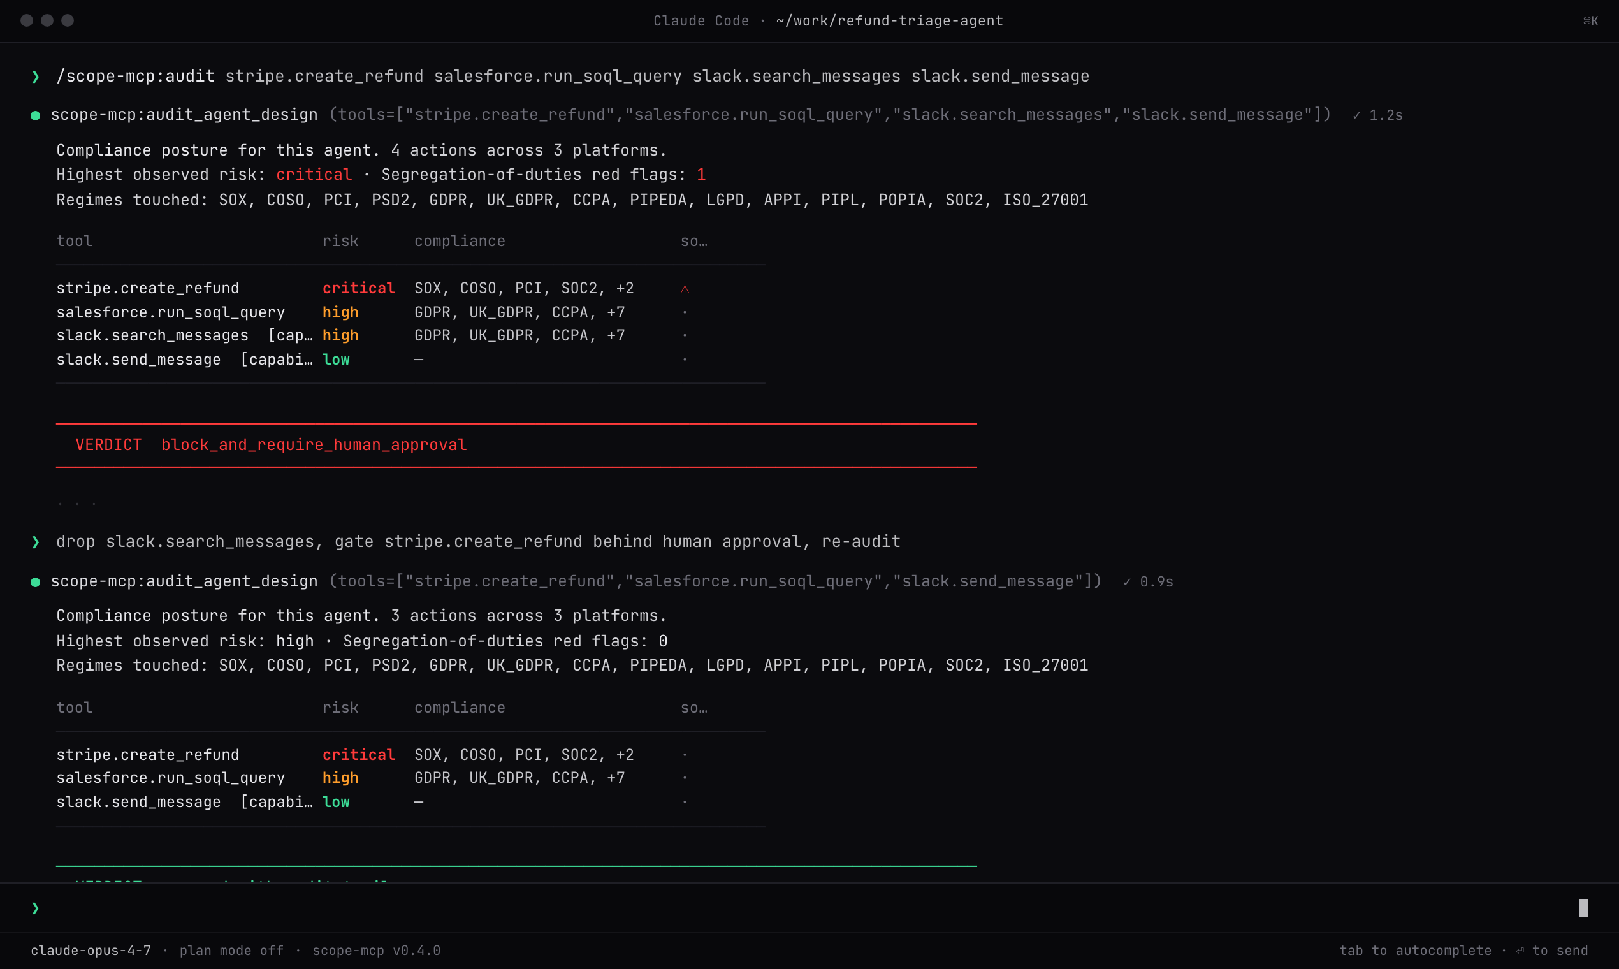Image resolution: width=1619 pixels, height=969 pixels.
Task: Click the ⌘K shortcut icon in title bar
Action: pyautogui.click(x=1590, y=21)
